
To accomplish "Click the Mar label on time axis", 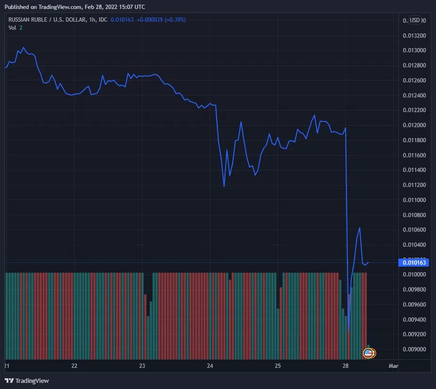I will pos(393,366).
